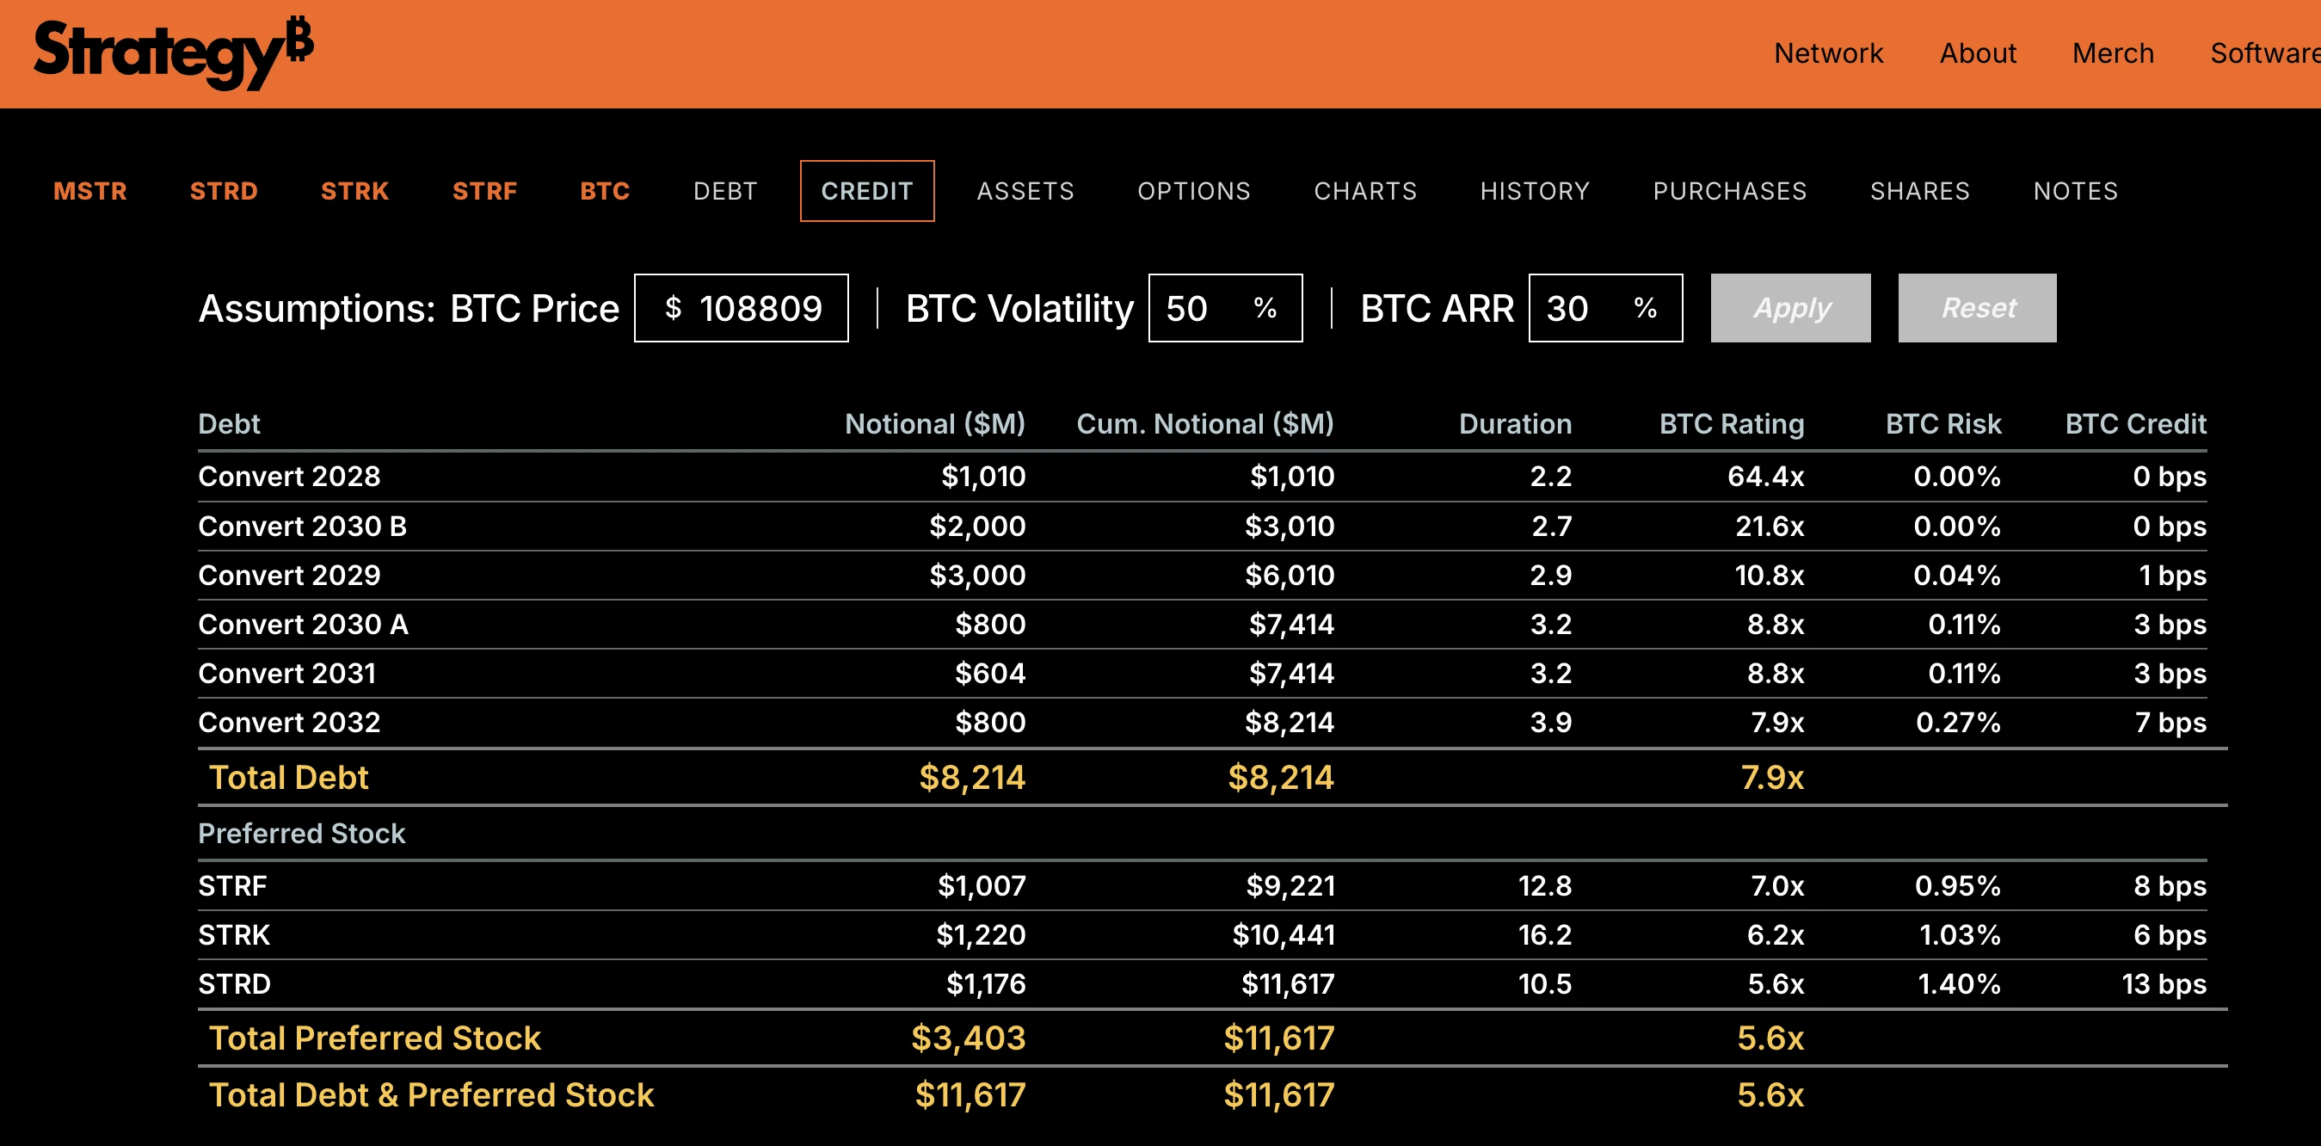Open the OPTIONS view

(x=1194, y=190)
